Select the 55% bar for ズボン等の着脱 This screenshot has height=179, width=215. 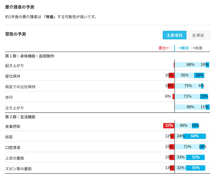[x=196, y=168]
